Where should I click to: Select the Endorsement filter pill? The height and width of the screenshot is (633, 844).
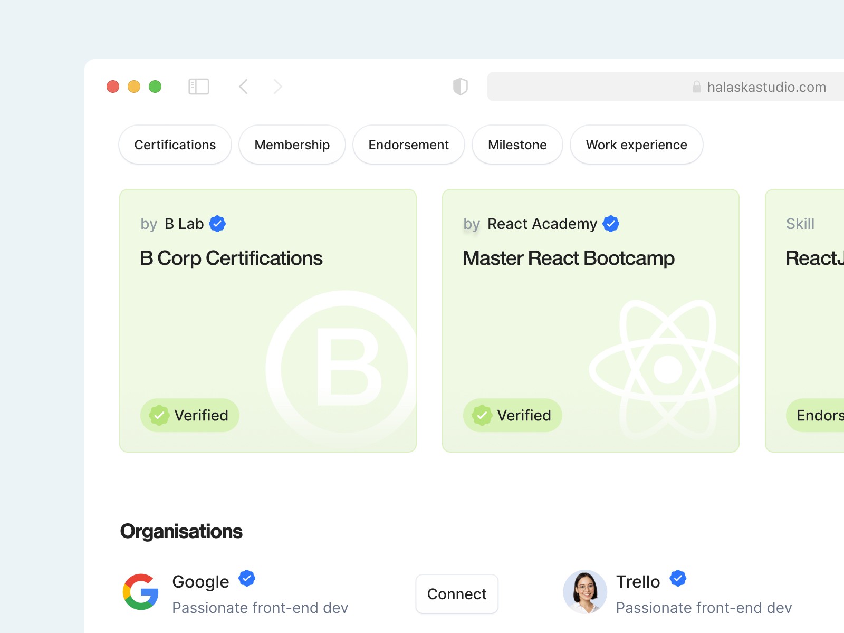click(409, 145)
